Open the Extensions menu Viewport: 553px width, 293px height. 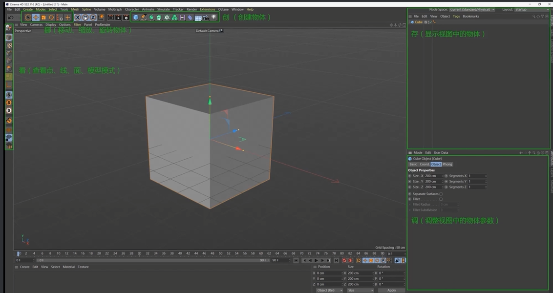[207, 9]
